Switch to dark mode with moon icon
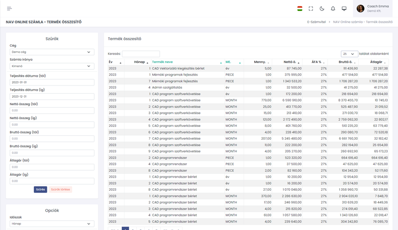 coord(322,8)
